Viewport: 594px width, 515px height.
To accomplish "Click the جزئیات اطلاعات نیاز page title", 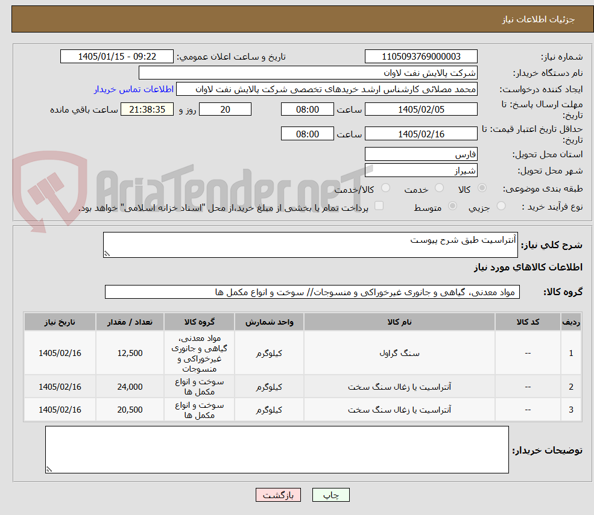I will (x=538, y=19).
